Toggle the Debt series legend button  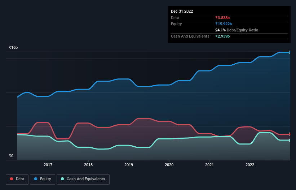[x=17, y=179]
